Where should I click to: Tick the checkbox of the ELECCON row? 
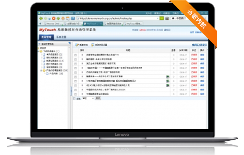click(76, 90)
